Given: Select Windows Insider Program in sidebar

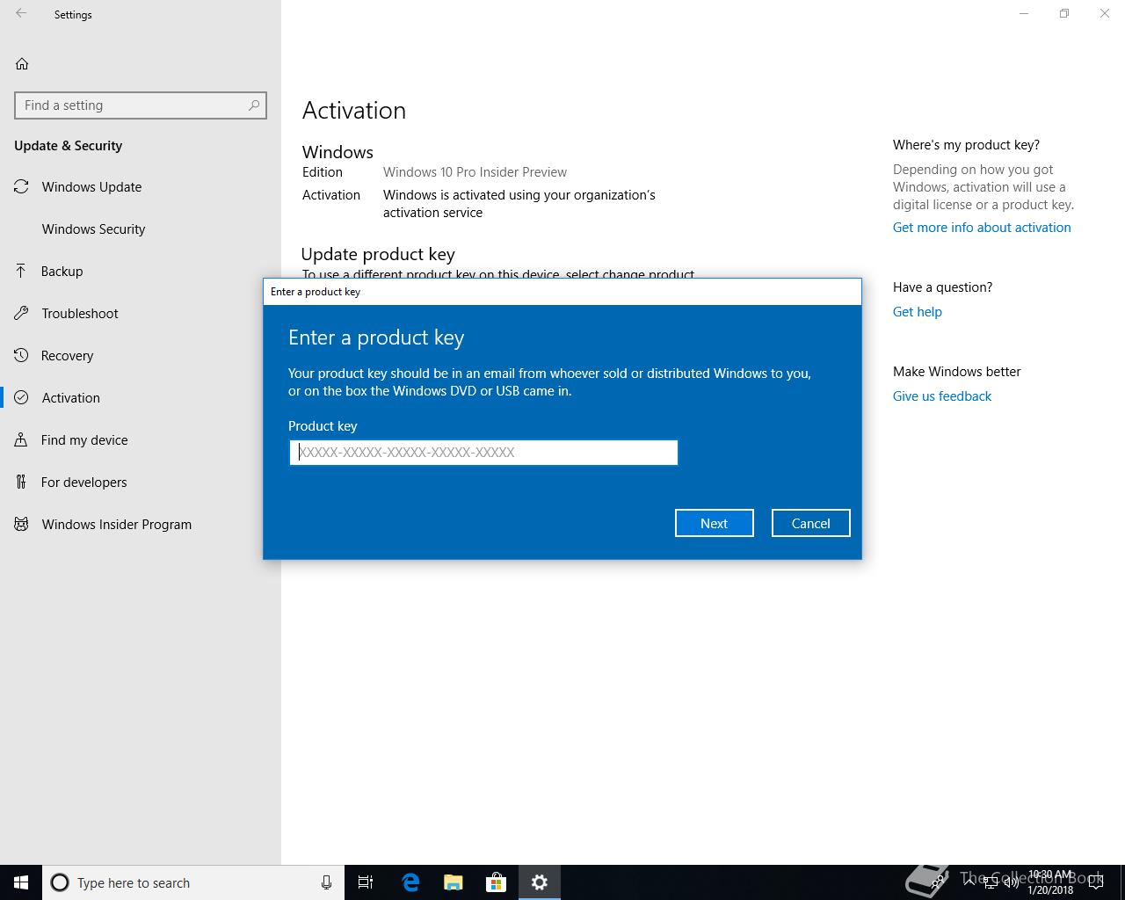Looking at the screenshot, I should coord(141,525).
